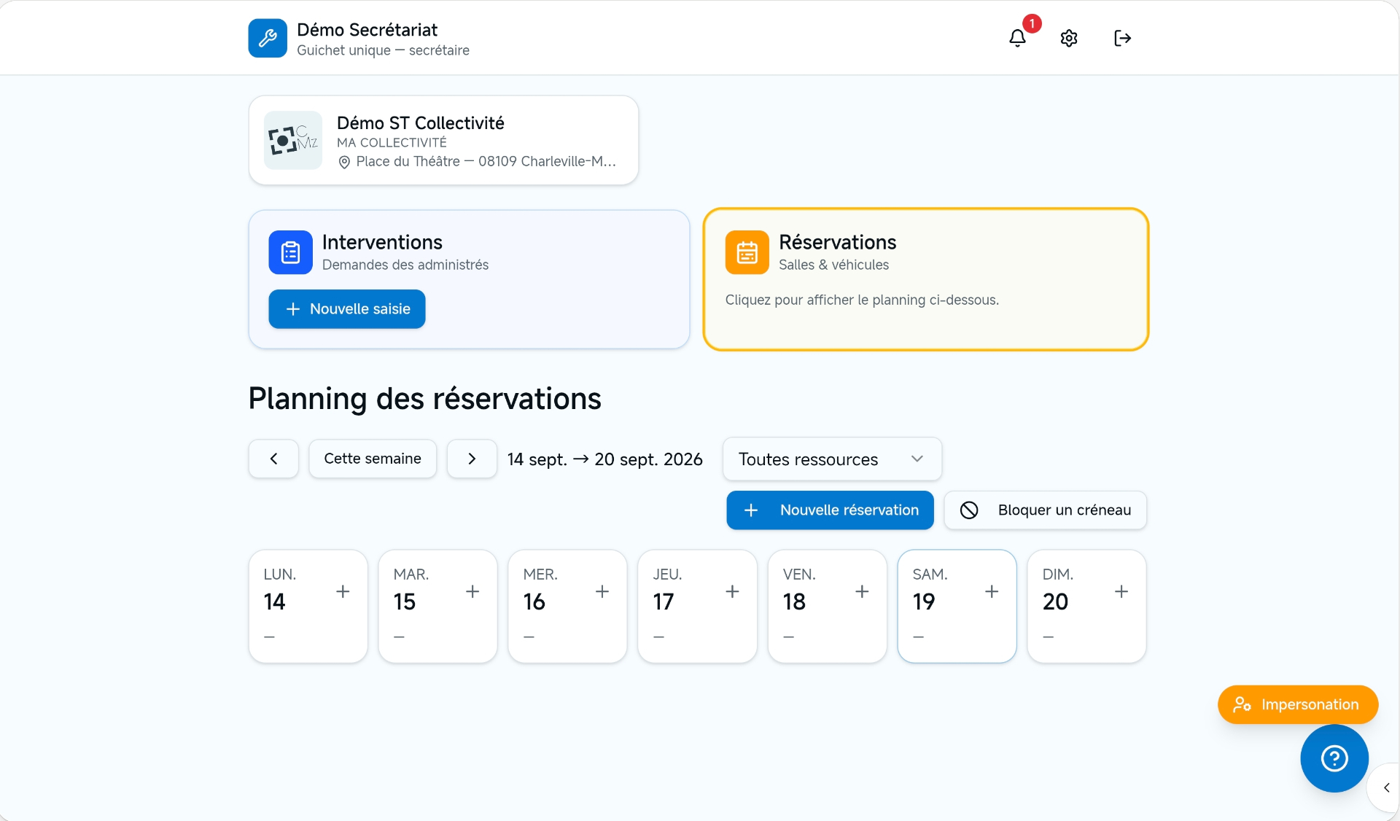Viewport: 1400px width, 821px height.
Task: Add reservation on Dimanche 20
Action: pos(1121,591)
